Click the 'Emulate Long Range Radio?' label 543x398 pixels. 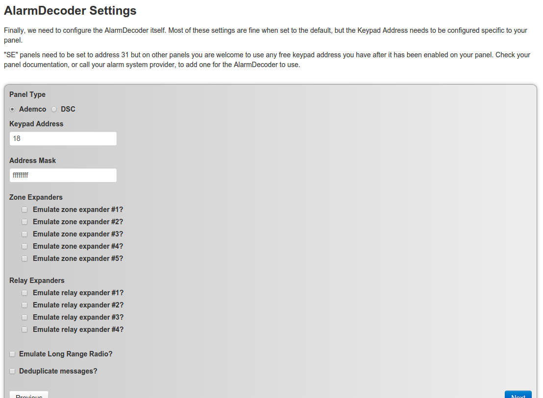pyautogui.click(x=66, y=354)
